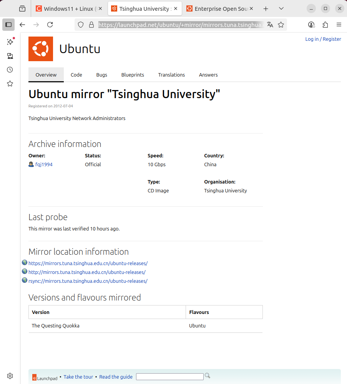
Task: Expand the list all tabs dropdown
Action: [x=281, y=8]
